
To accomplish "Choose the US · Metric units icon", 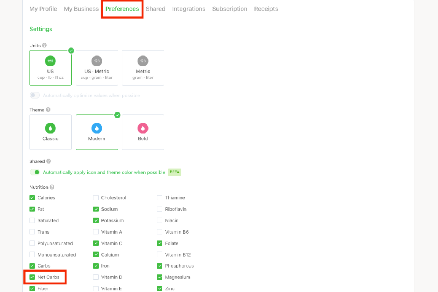I will tap(97, 61).
